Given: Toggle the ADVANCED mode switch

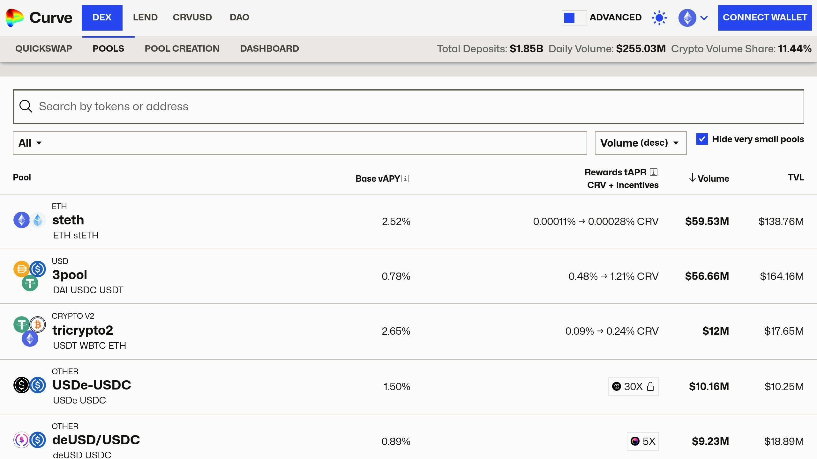Looking at the screenshot, I should pyautogui.click(x=574, y=18).
